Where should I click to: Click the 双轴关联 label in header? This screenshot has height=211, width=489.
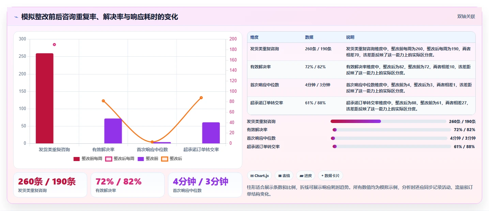pos(466,16)
